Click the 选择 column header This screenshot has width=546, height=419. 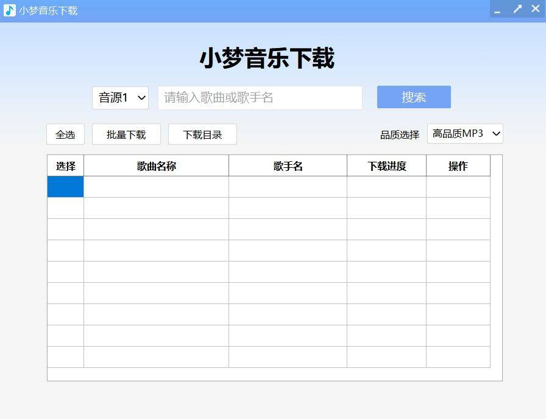(x=65, y=165)
